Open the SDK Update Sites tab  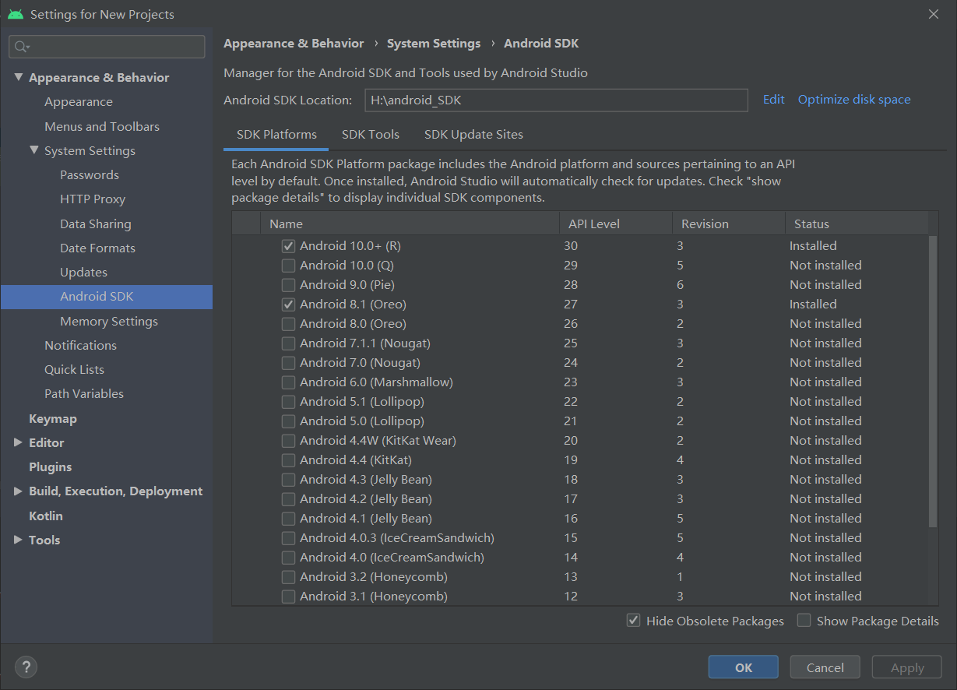tap(473, 135)
